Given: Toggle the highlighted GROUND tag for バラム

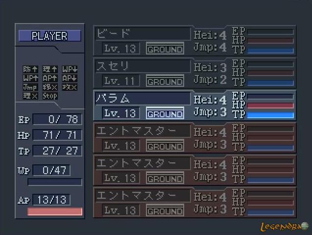Looking at the screenshot, I should tap(165, 113).
